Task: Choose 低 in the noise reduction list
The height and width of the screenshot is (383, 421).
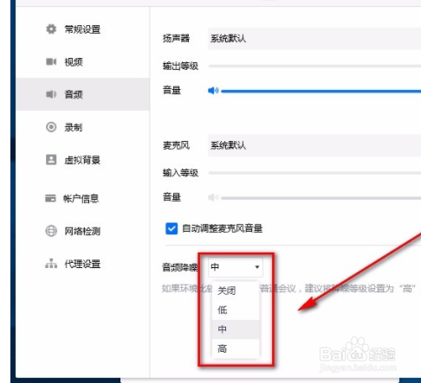Action: point(236,310)
